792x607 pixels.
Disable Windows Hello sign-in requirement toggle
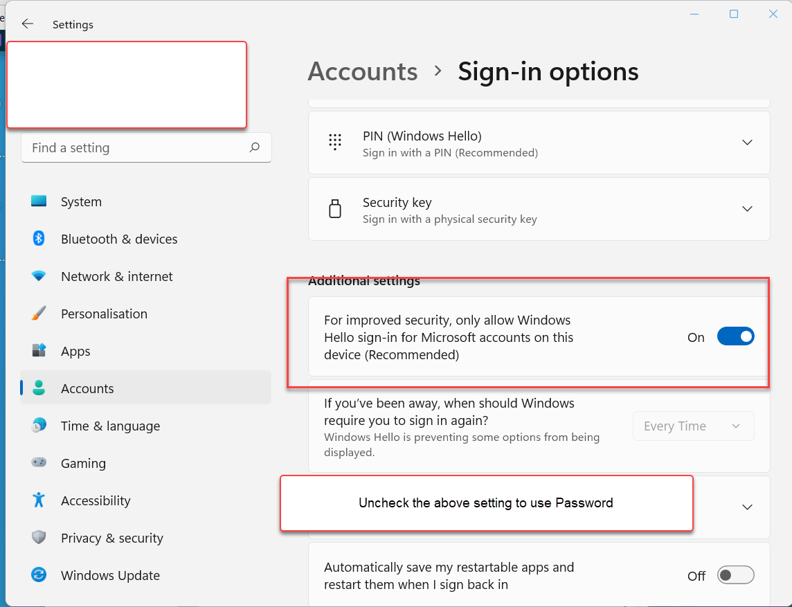click(735, 336)
